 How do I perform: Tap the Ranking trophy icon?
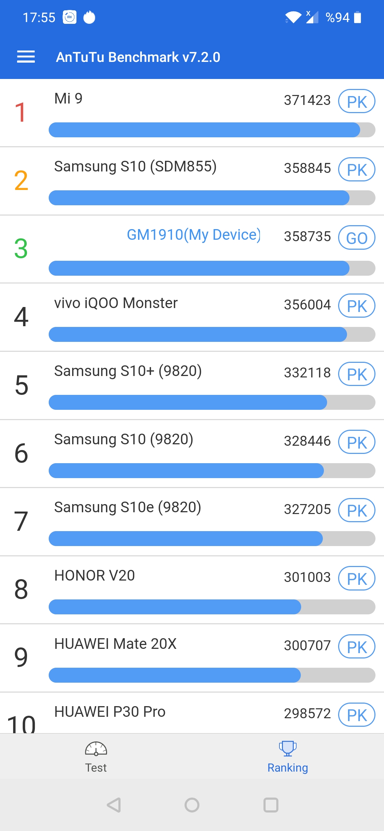pyautogui.click(x=288, y=748)
